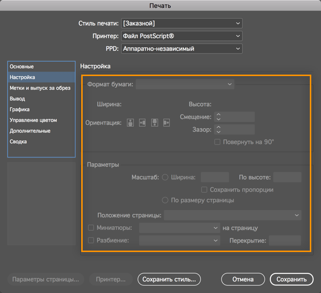This screenshot has width=321, height=293.
Task: Select reverse portrait orientation icon
Action: coord(155,123)
